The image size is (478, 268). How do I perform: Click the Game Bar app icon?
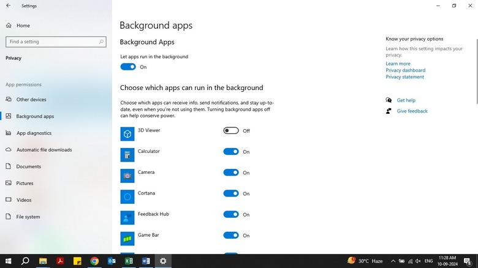pos(127,238)
